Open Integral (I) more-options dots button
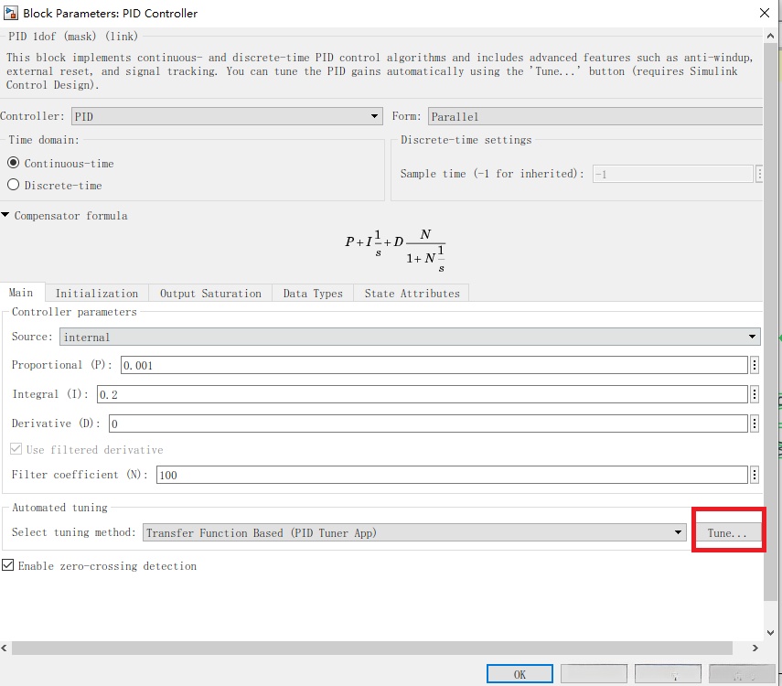The height and width of the screenshot is (686, 782). click(x=755, y=394)
